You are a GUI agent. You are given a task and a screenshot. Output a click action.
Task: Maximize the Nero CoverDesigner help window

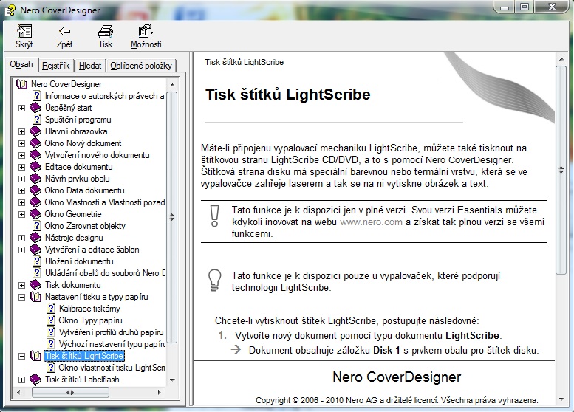pos(525,7)
